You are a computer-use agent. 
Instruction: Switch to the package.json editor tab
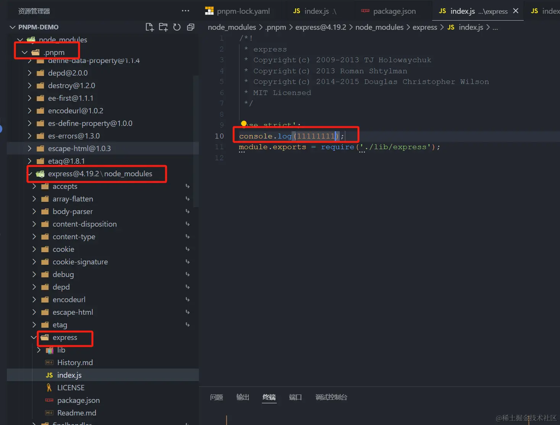click(x=389, y=11)
